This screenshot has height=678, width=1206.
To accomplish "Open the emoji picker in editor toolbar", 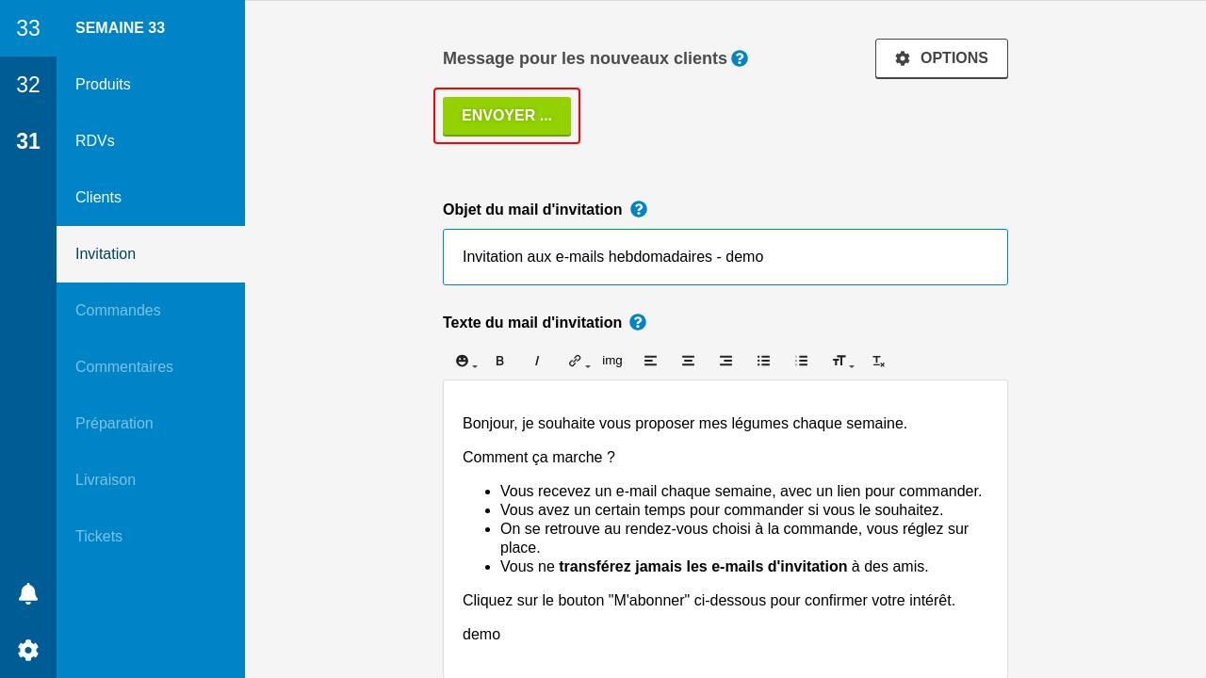I will [x=463, y=361].
